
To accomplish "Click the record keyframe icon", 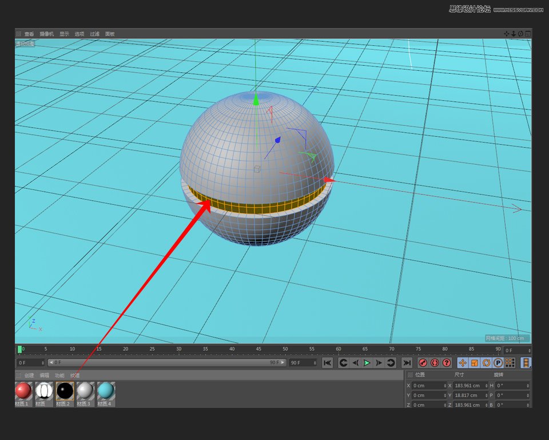I will pos(422,363).
